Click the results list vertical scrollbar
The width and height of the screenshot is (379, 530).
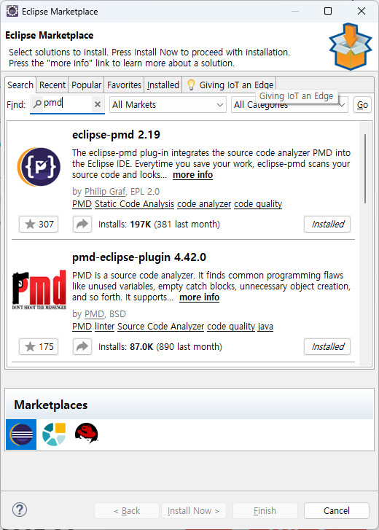365,169
